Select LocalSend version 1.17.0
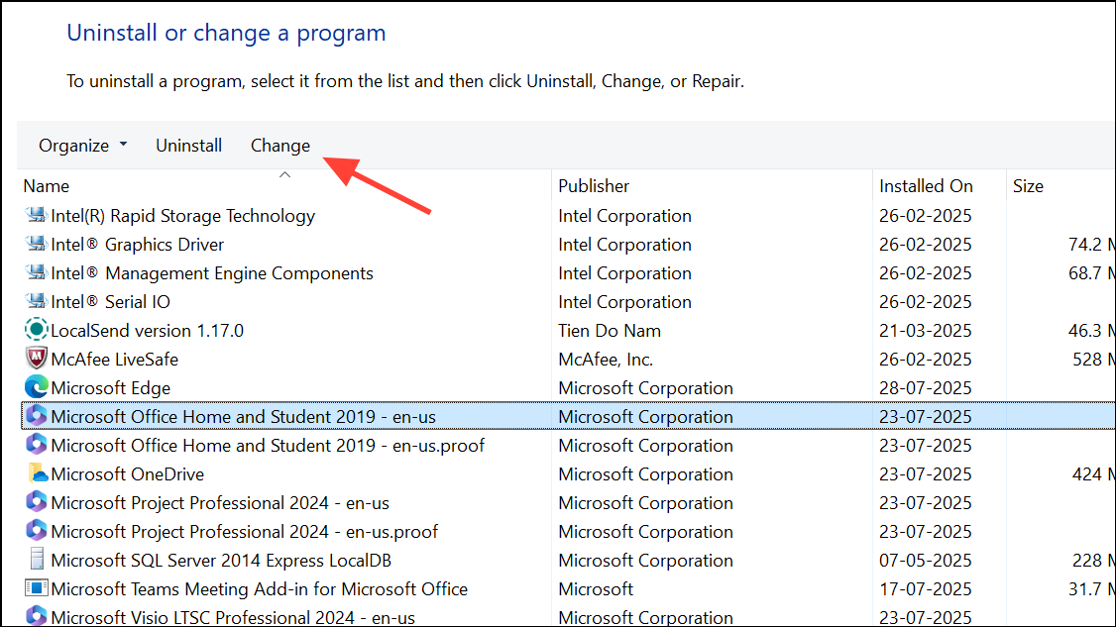The image size is (1116, 627). pyautogui.click(x=148, y=330)
